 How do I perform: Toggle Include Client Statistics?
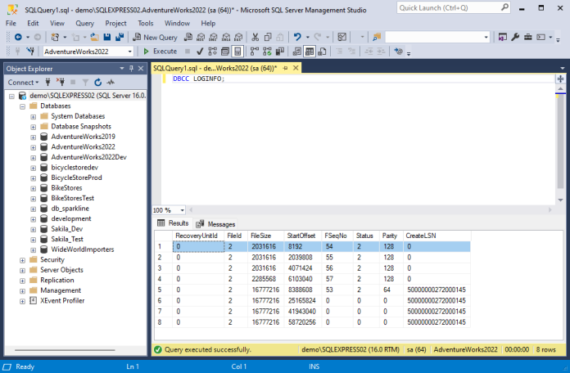(280, 52)
